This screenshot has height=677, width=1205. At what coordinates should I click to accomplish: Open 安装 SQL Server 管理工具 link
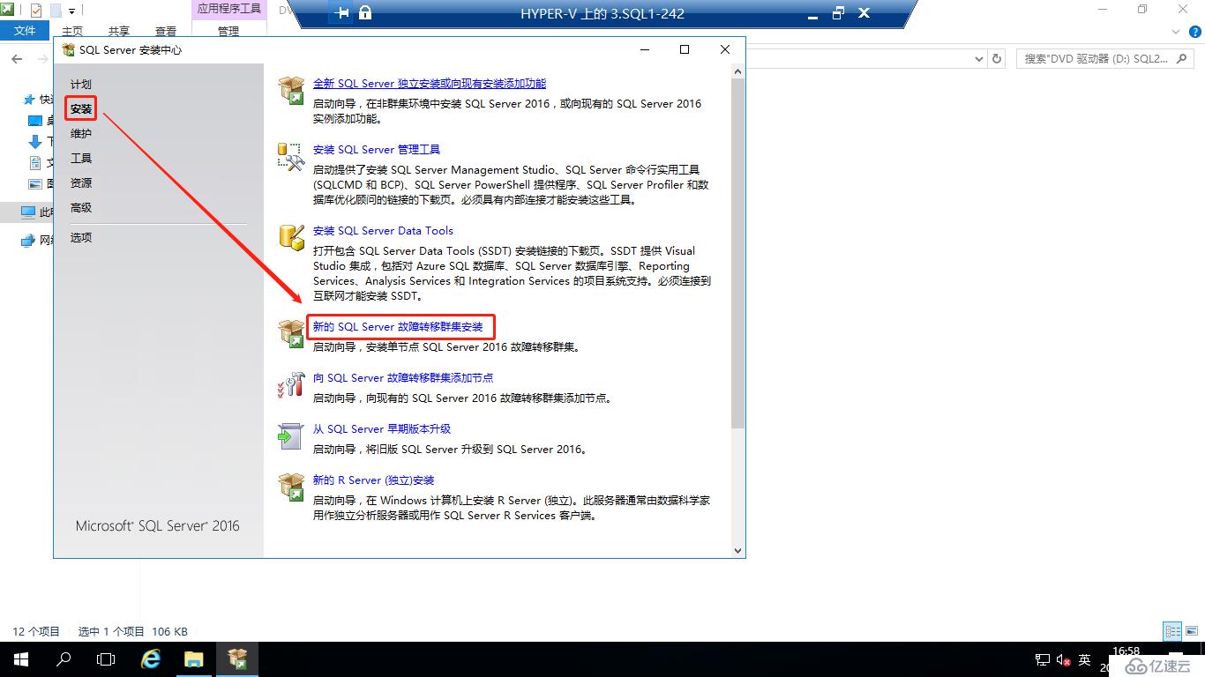377,150
